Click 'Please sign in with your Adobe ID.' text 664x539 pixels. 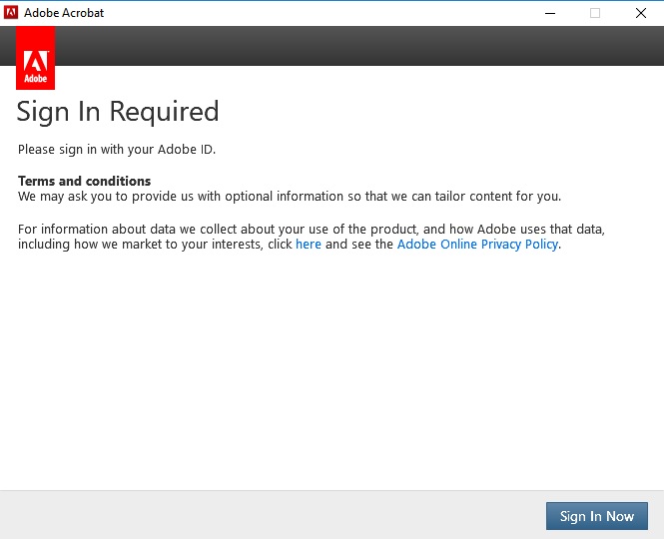pyautogui.click(x=117, y=150)
